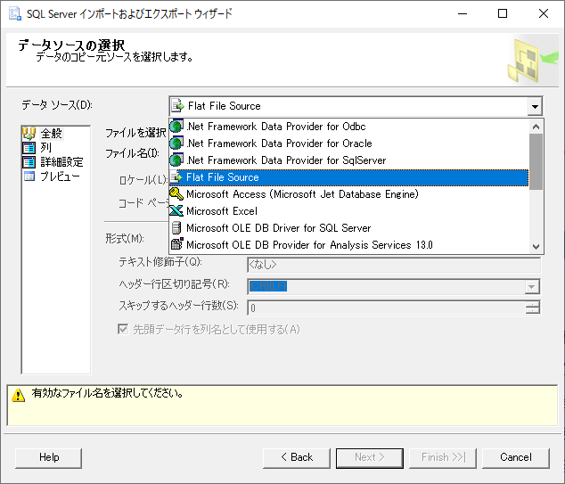The image size is (565, 484).
Task: Click the 全般 page icon in left pane
Action: click(29, 134)
